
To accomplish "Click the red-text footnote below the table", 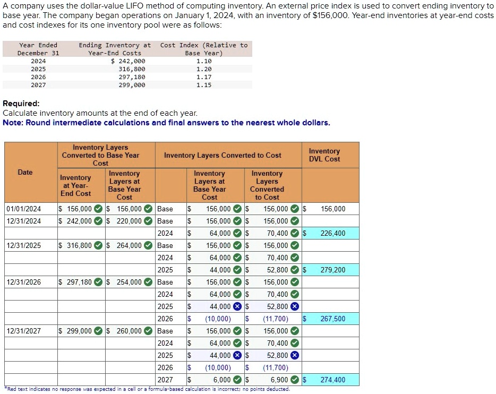I will click(x=148, y=389).
